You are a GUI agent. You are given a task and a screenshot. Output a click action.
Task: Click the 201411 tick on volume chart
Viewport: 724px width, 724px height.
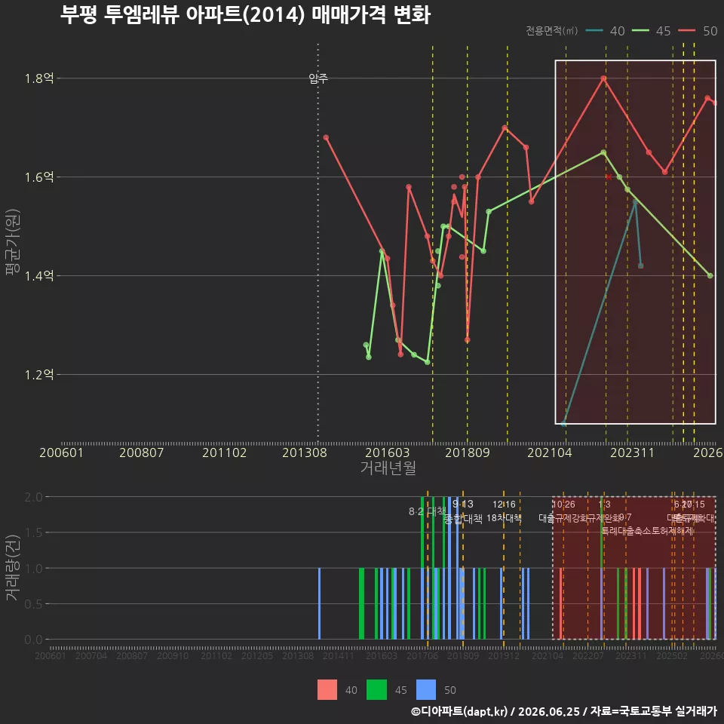(x=339, y=655)
